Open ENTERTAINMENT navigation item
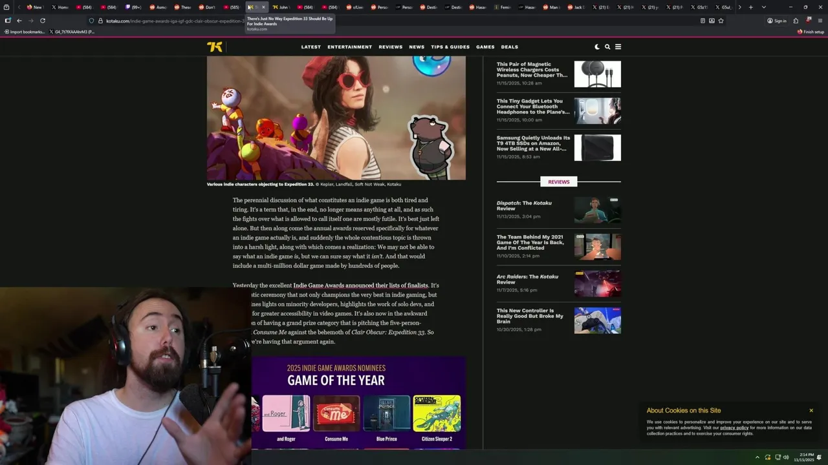The height and width of the screenshot is (465, 828). tap(349, 46)
